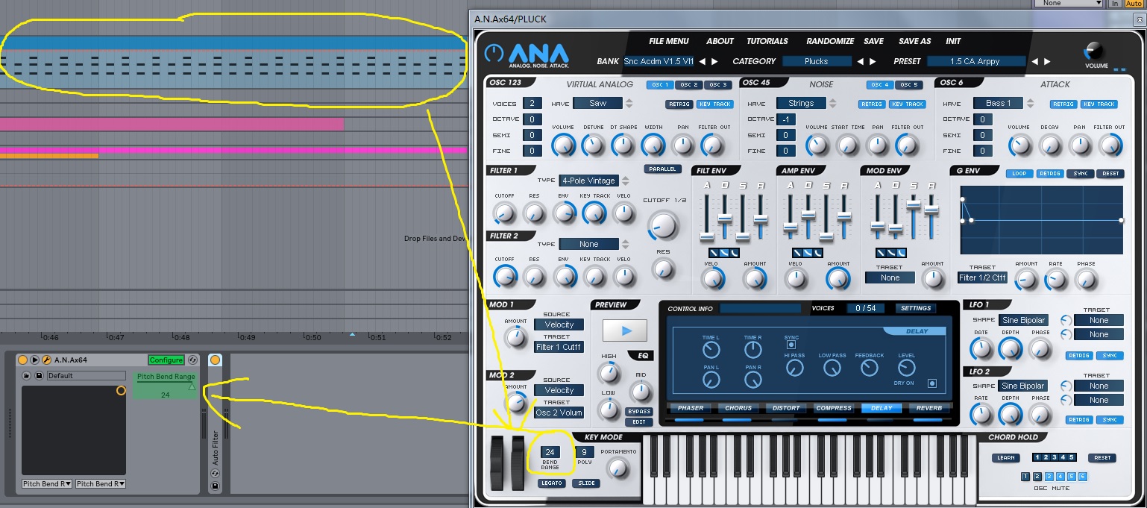Play the preview sound in ANA

[625, 330]
